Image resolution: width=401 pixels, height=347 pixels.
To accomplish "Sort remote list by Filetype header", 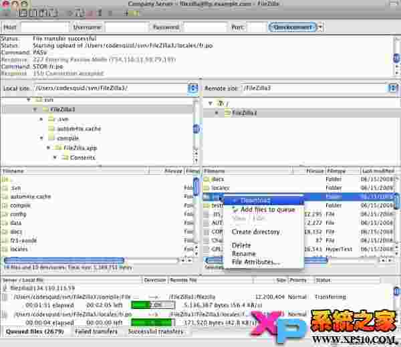I will 342,170.
